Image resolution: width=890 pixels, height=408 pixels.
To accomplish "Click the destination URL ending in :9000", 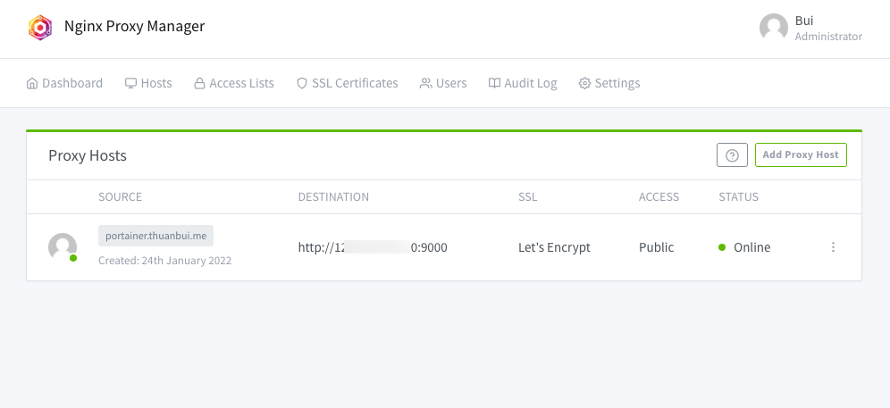I will click(373, 247).
